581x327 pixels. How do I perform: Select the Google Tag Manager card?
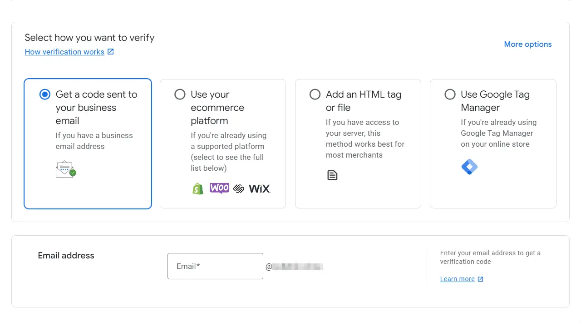pos(493,143)
